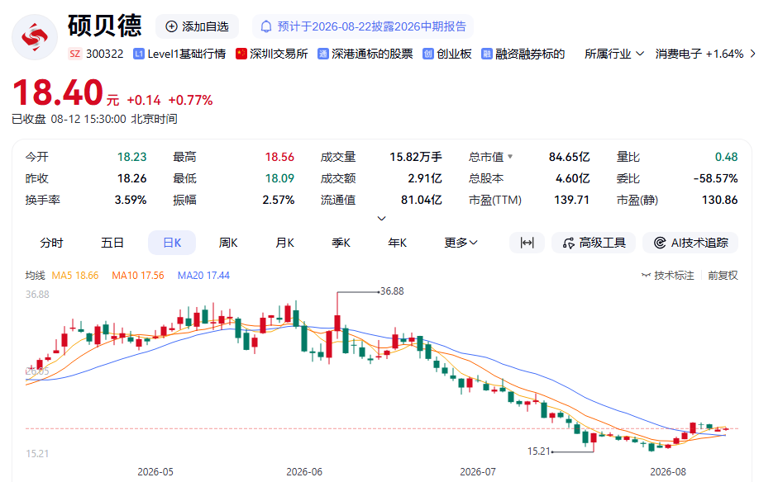Switch to the 五日 chart tab
This screenshot has height=482, width=759.
[x=112, y=243]
